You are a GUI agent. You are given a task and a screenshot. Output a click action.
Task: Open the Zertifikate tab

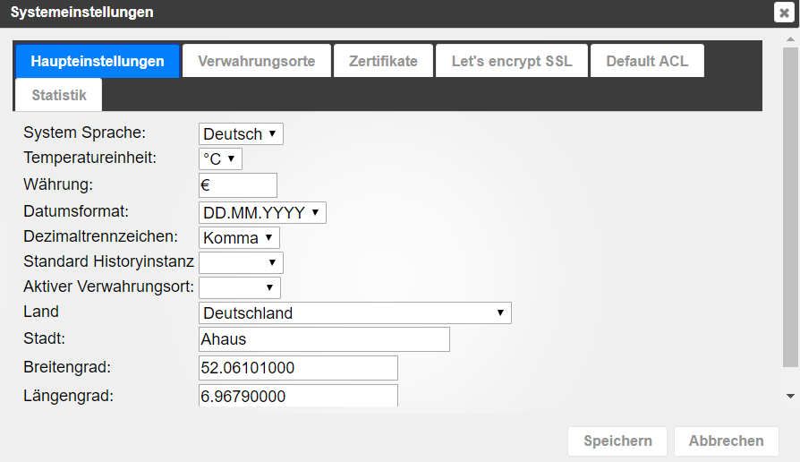pyautogui.click(x=383, y=62)
